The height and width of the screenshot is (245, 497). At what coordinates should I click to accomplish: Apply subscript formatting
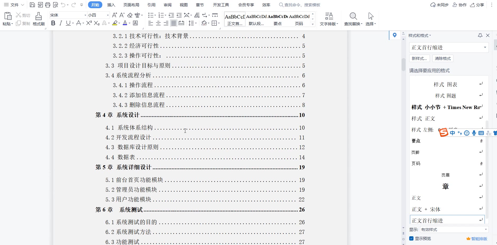coord(97,23)
